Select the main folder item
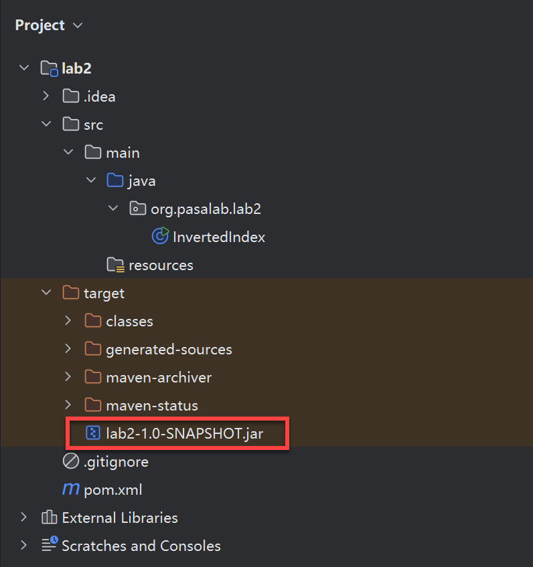This screenshot has width=533, height=567. [x=112, y=152]
